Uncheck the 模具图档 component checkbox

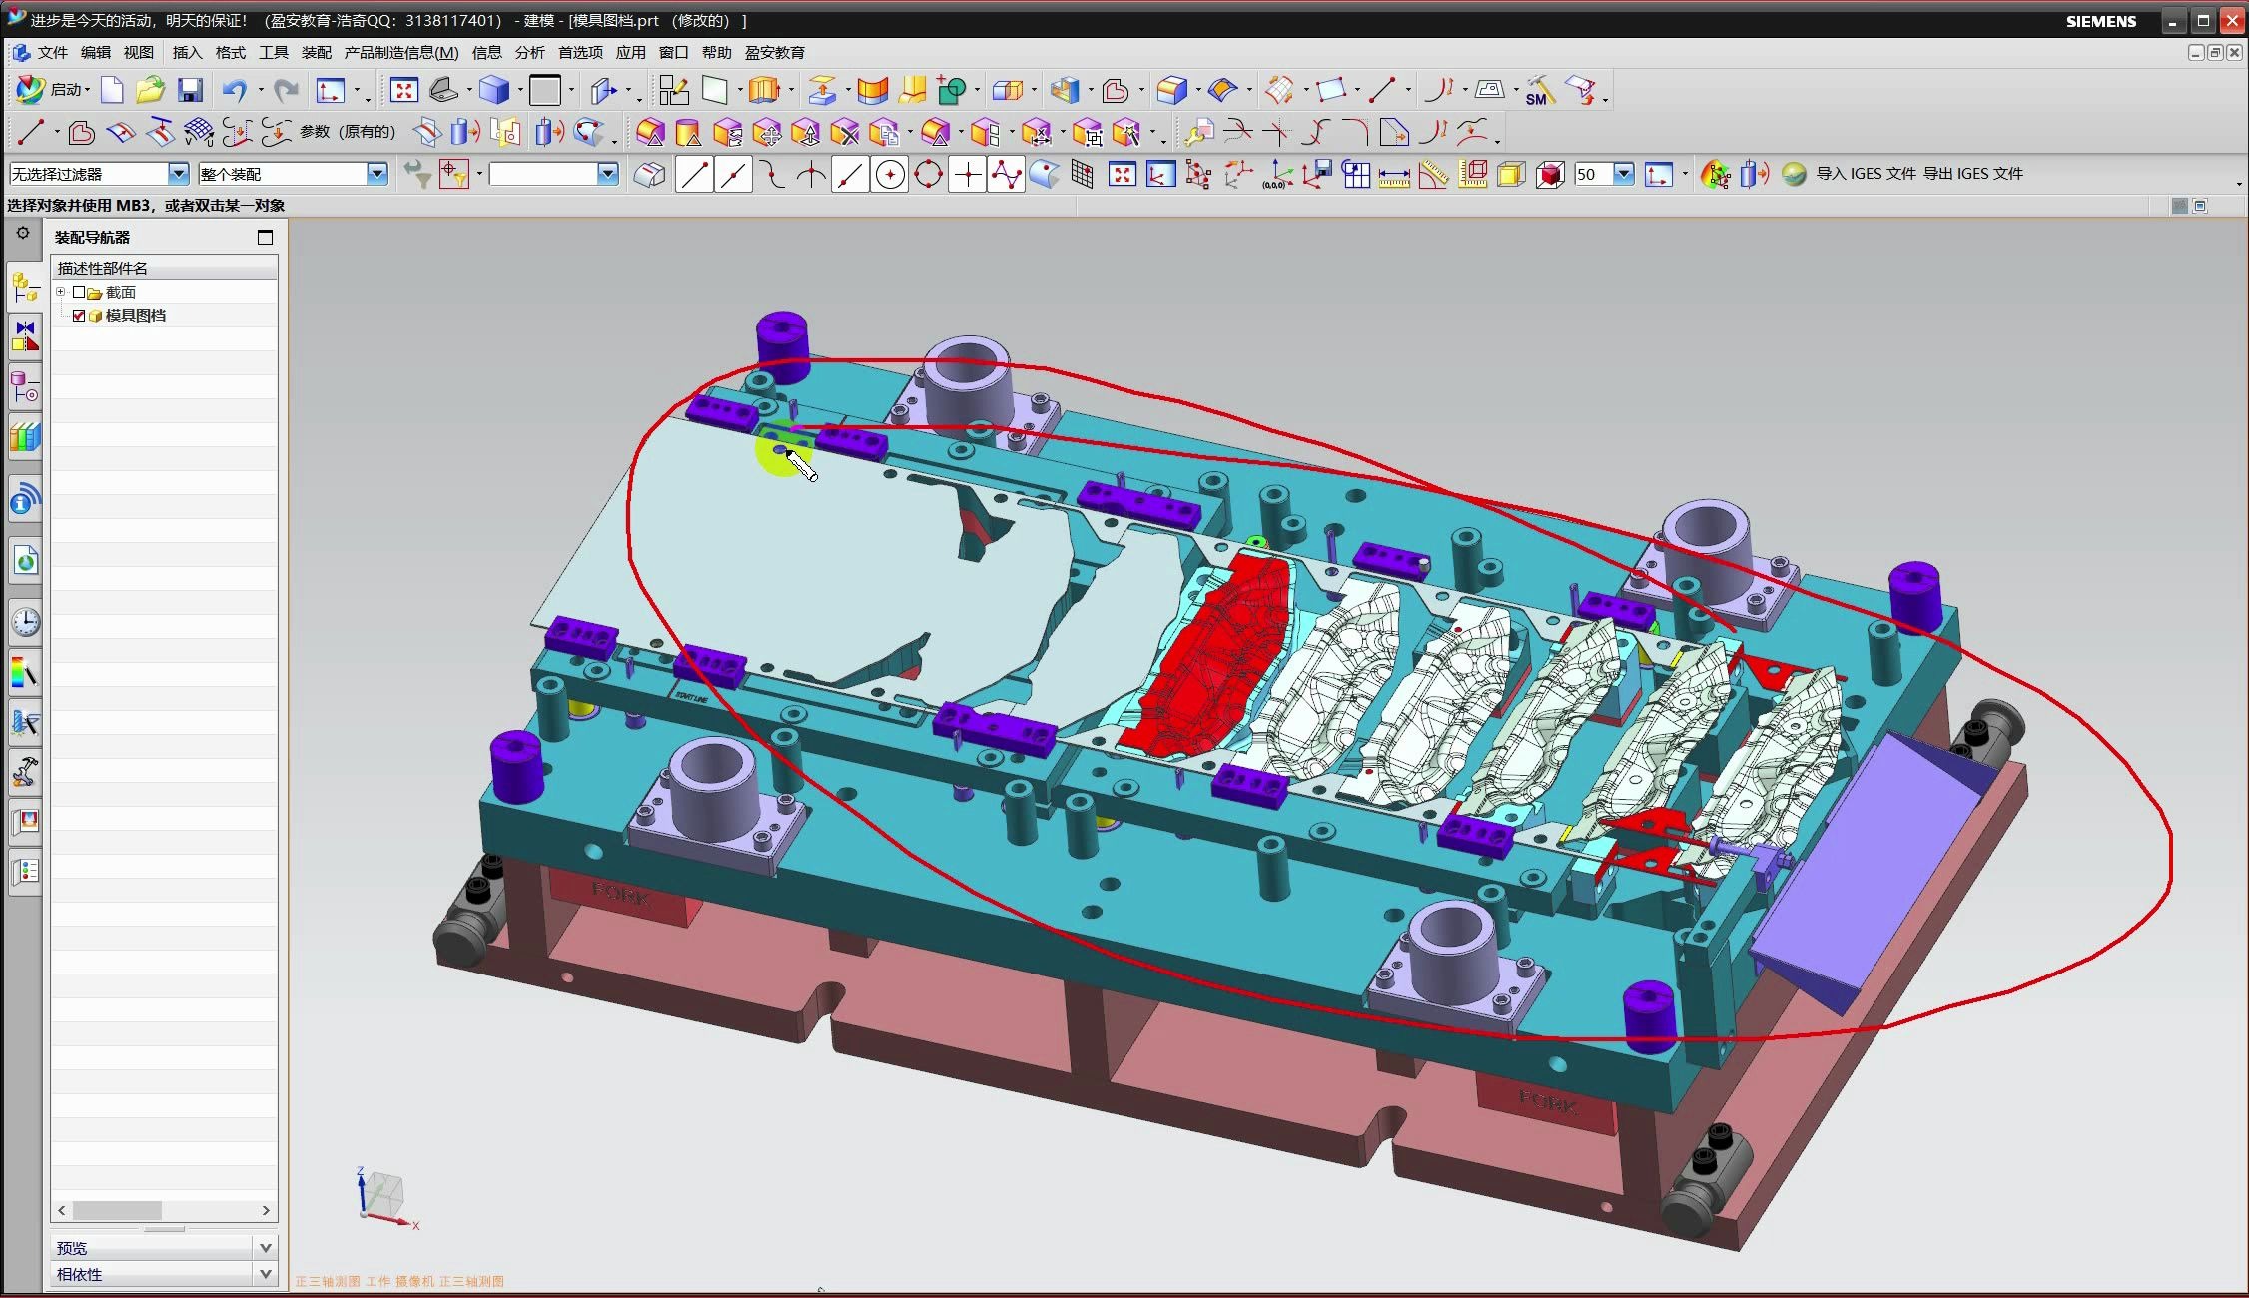click(x=79, y=316)
